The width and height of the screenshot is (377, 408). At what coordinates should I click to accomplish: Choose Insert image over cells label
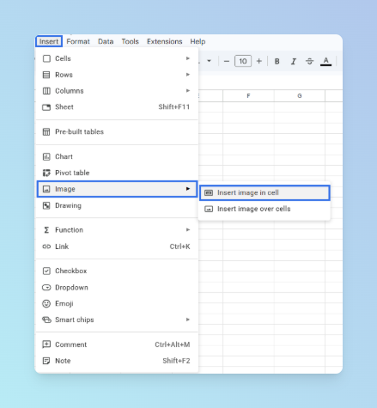pyautogui.click(x=254, y=209)
